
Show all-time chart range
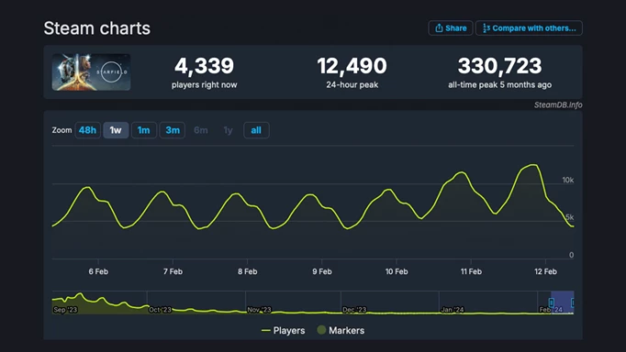pyautogui.click(x=256, y=130)
